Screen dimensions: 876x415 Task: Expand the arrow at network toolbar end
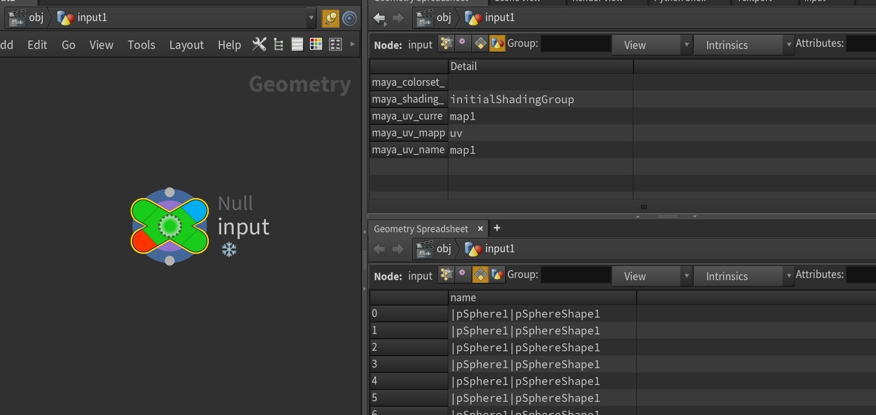[353, 44]
